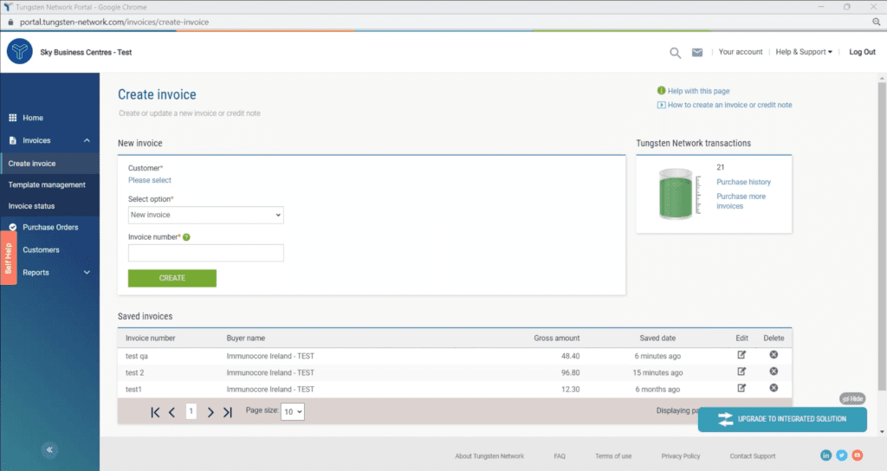Delete saved invoice test1
Viewport: 887px width, 471px height.
(x=774, y=388)
